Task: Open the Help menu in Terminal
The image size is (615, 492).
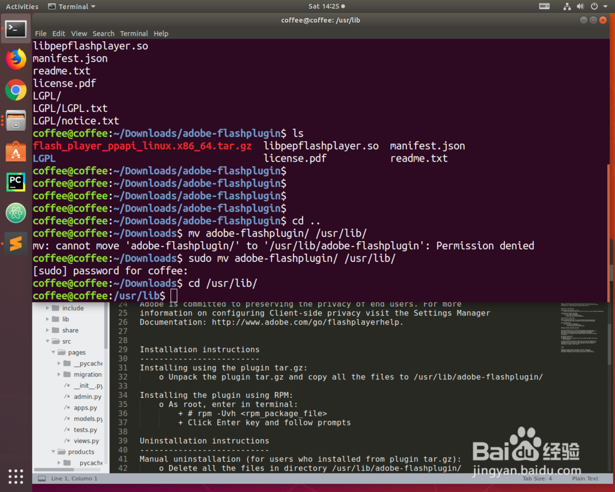Action: pyautogui.click(x=161, y=34)
